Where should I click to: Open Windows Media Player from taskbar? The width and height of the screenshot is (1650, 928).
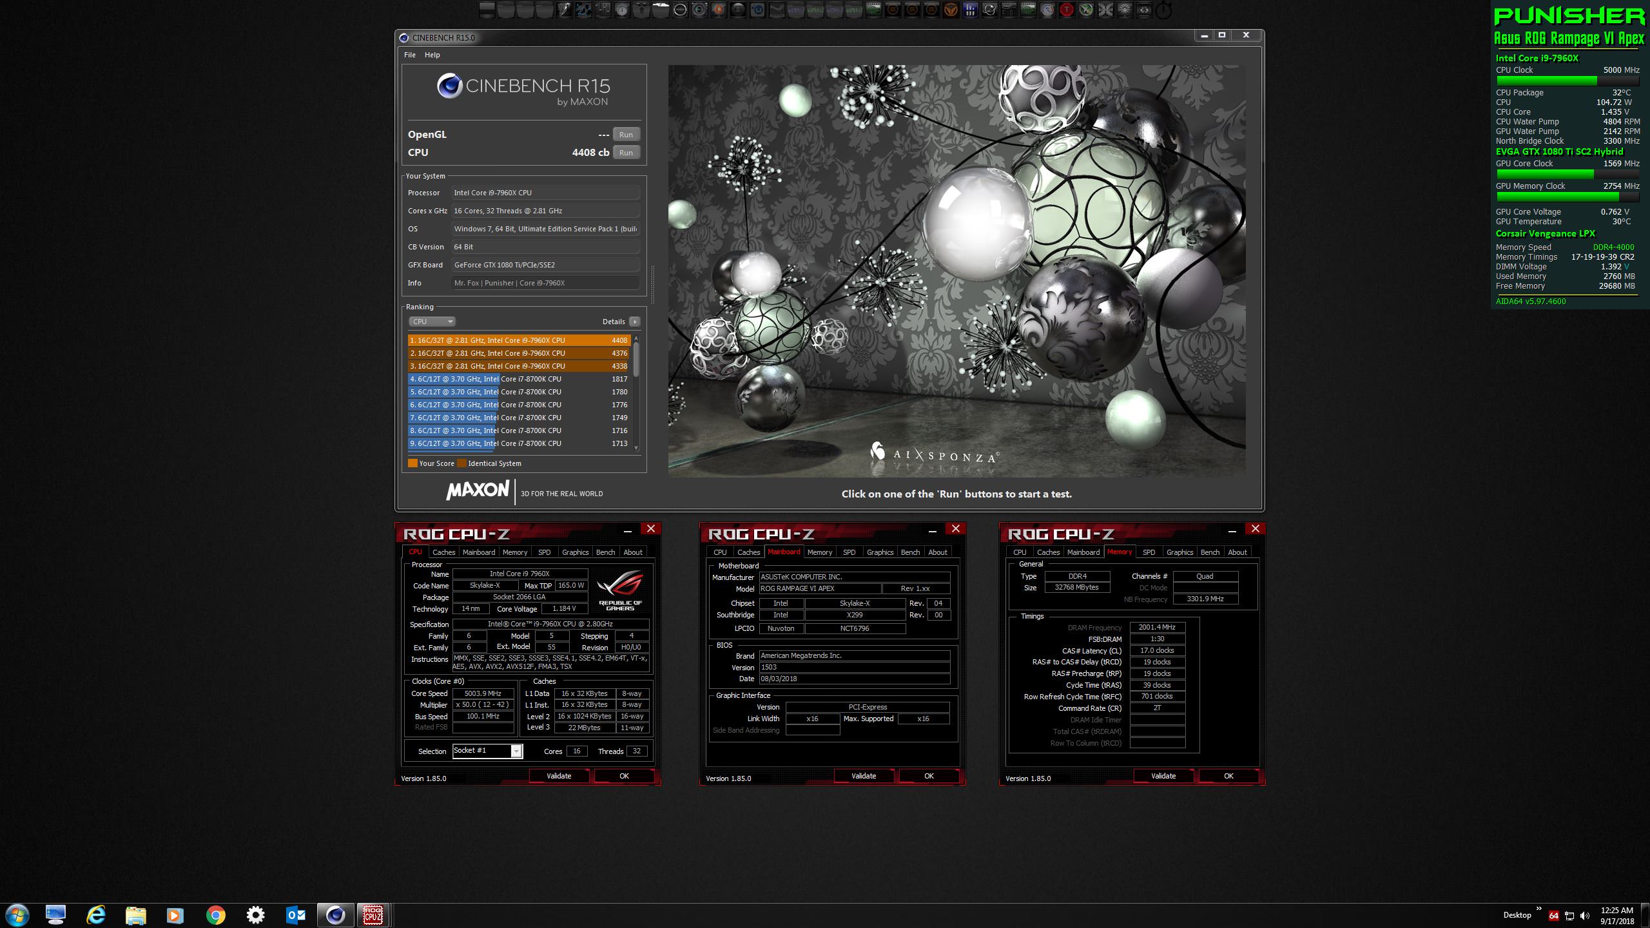tap(175, 915)
